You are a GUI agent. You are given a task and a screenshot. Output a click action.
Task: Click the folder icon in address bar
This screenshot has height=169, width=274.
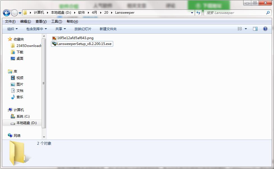(25, 13)
